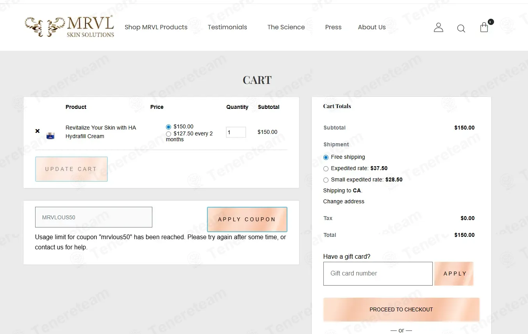Click the Update Cart button

[x=71, y=169]
